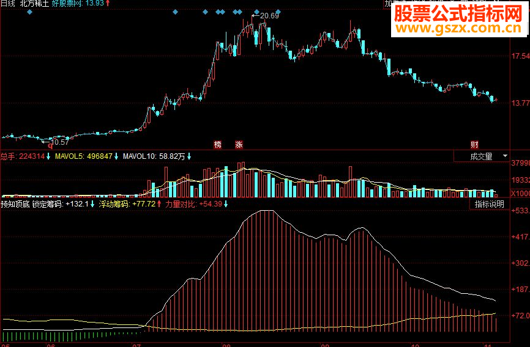Screen dimensions: 530x347
Task: Click the 10 month on the date axis
Action: pyautogui.click(x=415, y=346)
